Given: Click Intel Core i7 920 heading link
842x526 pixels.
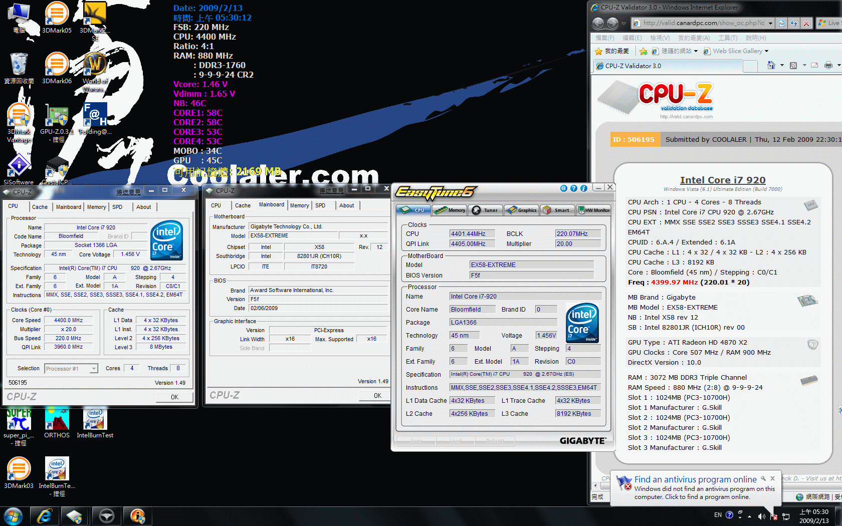Looking at the screenshot, I should coord(723,180).
